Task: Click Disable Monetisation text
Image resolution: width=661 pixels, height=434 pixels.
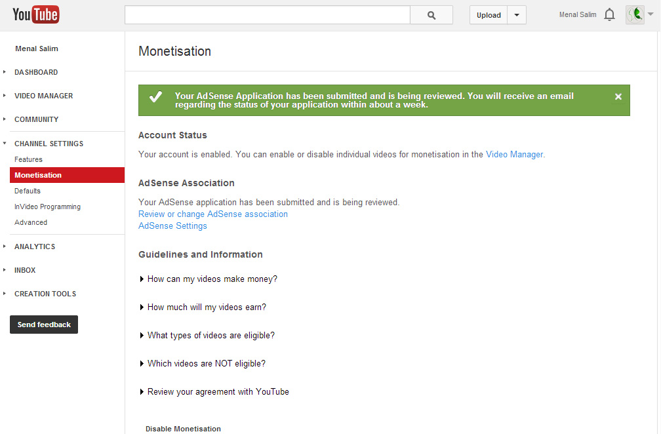Action: point(183,429)
